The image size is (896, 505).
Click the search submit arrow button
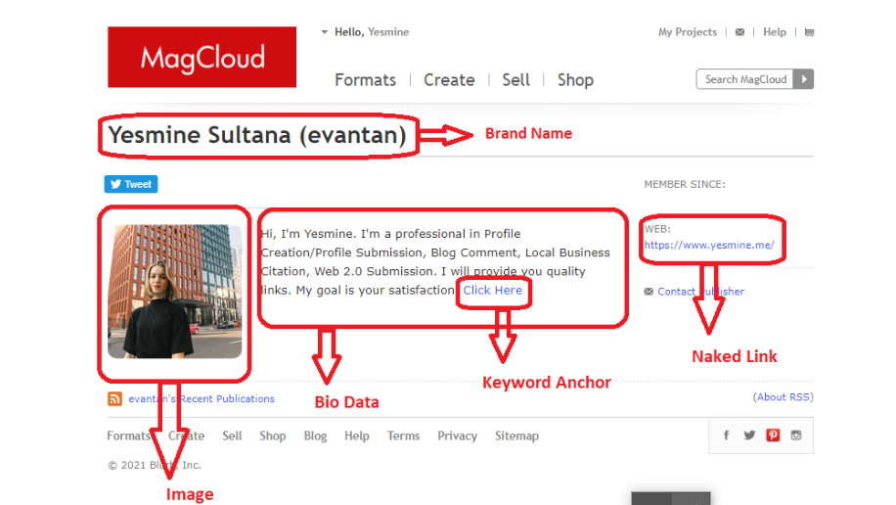(x=803, y=79)
